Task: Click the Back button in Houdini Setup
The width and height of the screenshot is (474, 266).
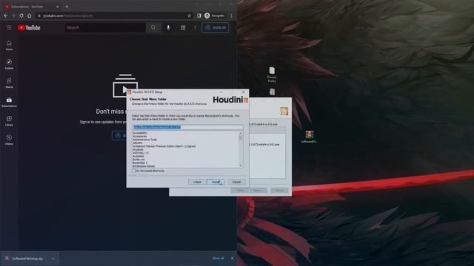Action: point(197,182)
